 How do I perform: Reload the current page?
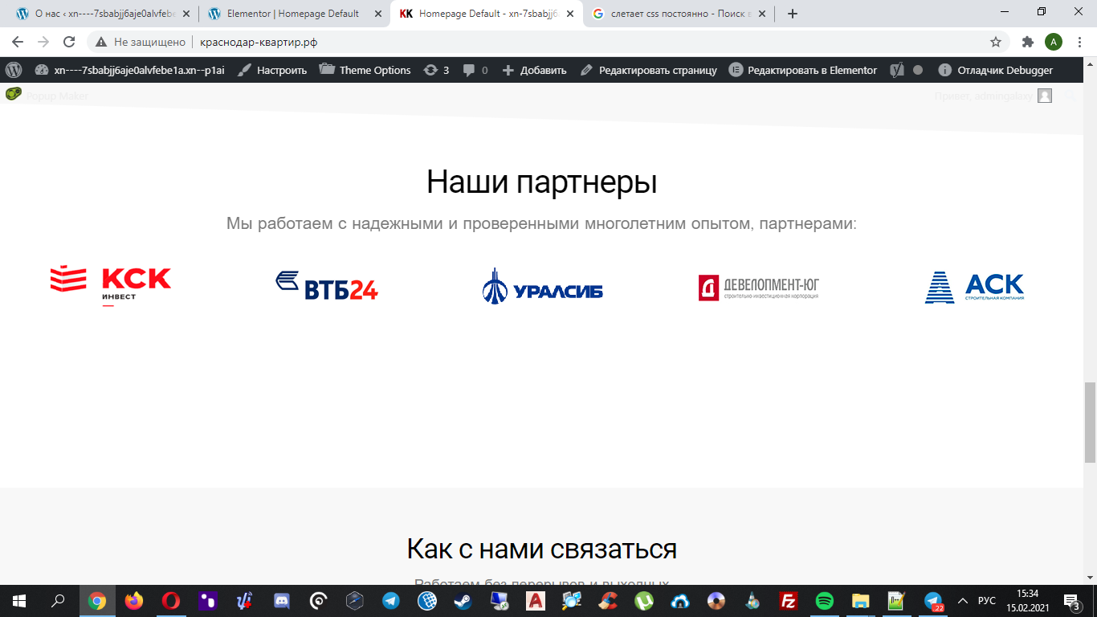coord(69,42)
